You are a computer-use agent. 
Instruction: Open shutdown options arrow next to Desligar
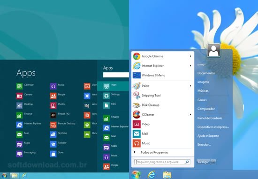213,162
